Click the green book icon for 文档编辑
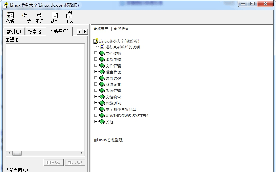This screenshot has width=276, height=179. 102,97
